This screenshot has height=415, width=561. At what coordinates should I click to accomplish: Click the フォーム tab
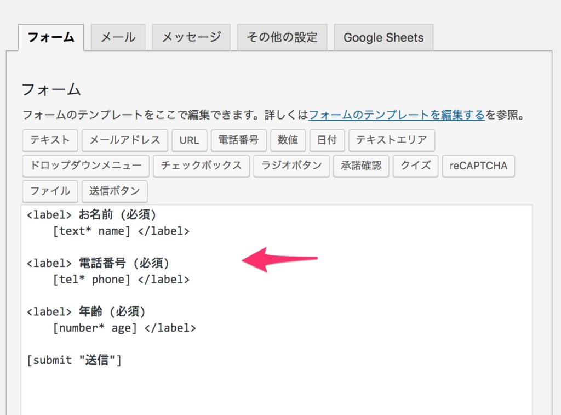51,37
